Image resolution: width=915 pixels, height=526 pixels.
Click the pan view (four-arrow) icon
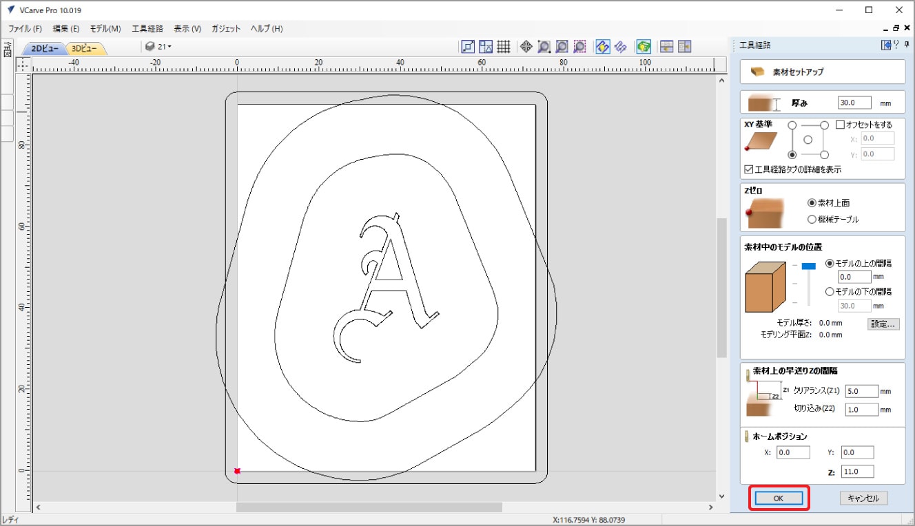pyautogui.click(x=526, y=47)
